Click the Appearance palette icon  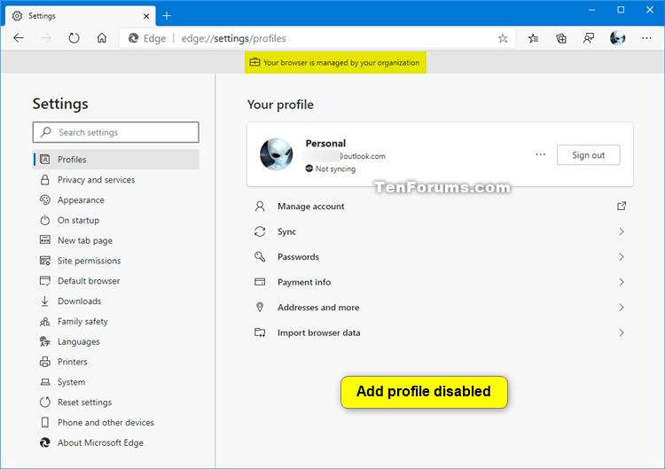[x=44, y=199]
